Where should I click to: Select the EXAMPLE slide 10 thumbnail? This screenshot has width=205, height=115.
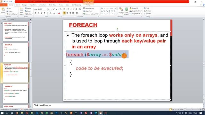tap(15, 52)
